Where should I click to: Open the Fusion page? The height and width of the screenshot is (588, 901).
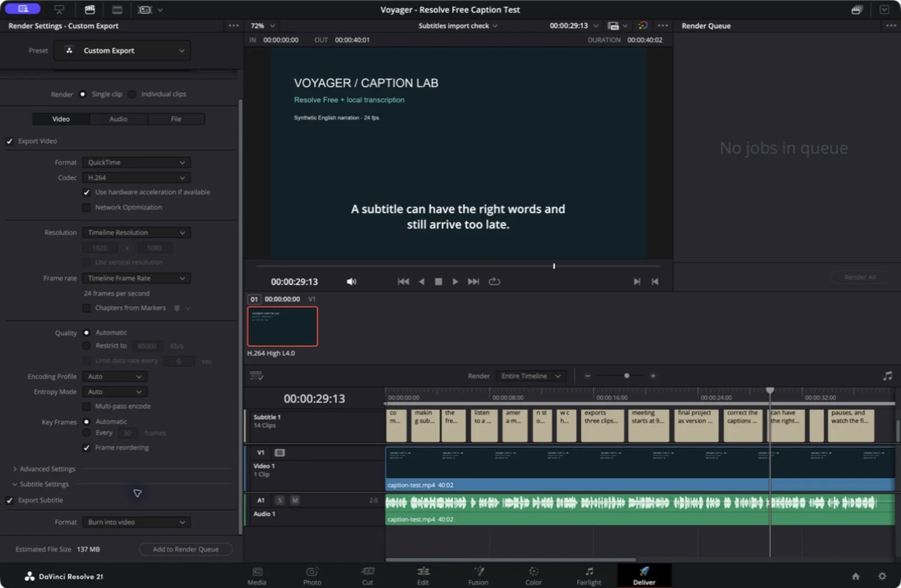pyautogui.click(x=478, y=576)
